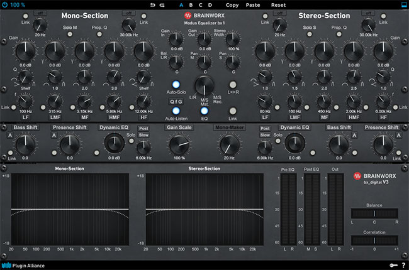409x270 pixels.
Task: Toggle center Link button below L<>R
Action: point(233,111)
